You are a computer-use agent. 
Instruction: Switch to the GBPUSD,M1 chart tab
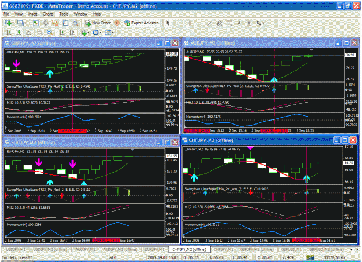[x=291, y=249]
